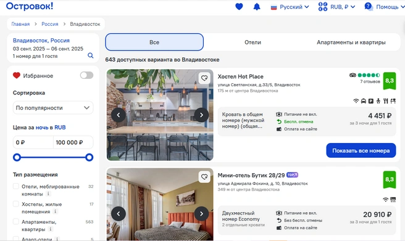405x241 pixels.
Task: Click the currency exchange icon
Action: pos(323,7)
